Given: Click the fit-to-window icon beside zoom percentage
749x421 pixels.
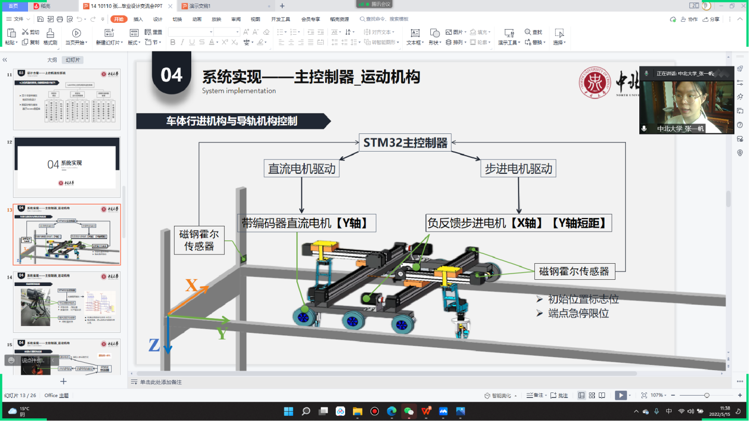Looking at the screenshot, I should pos(644,395).
